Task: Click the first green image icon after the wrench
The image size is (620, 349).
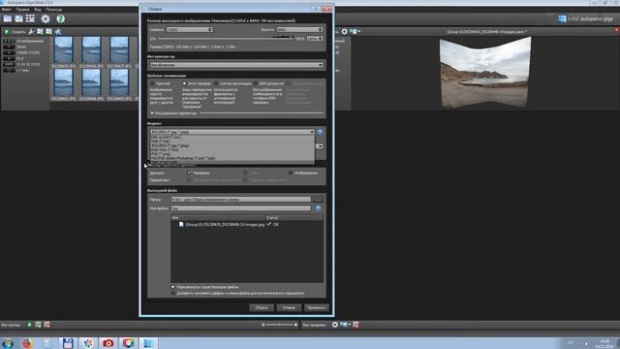Action: pyautogui.click(x=40, y=31)
